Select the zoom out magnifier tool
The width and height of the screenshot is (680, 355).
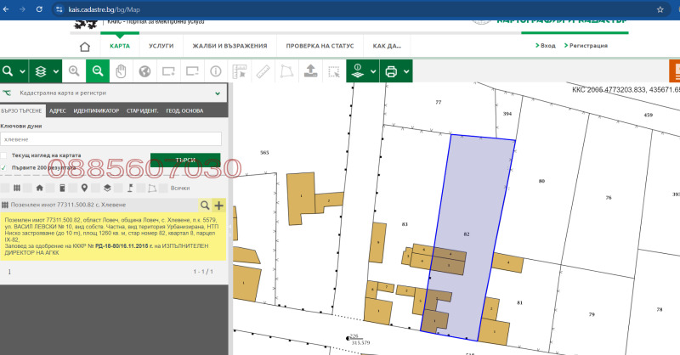[x=98, y=71]
